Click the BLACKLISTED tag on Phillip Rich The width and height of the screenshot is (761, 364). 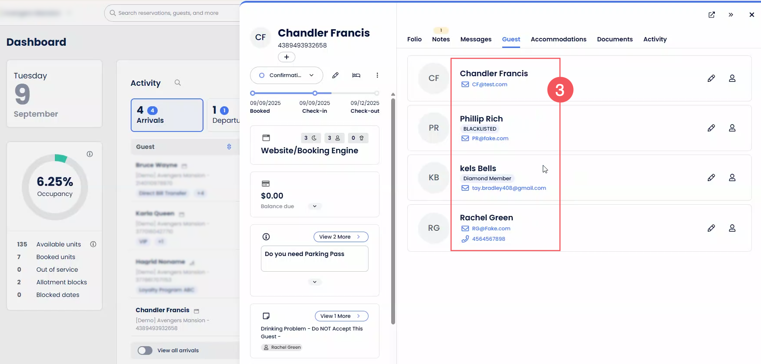(480, 129)
